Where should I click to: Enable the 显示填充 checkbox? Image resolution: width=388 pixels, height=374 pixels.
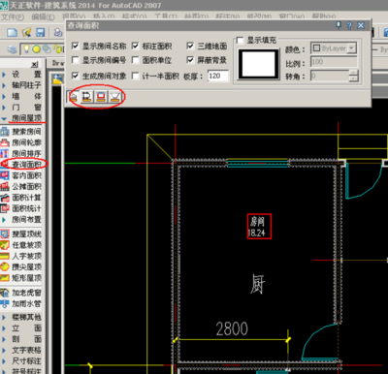tap(240, 40)
